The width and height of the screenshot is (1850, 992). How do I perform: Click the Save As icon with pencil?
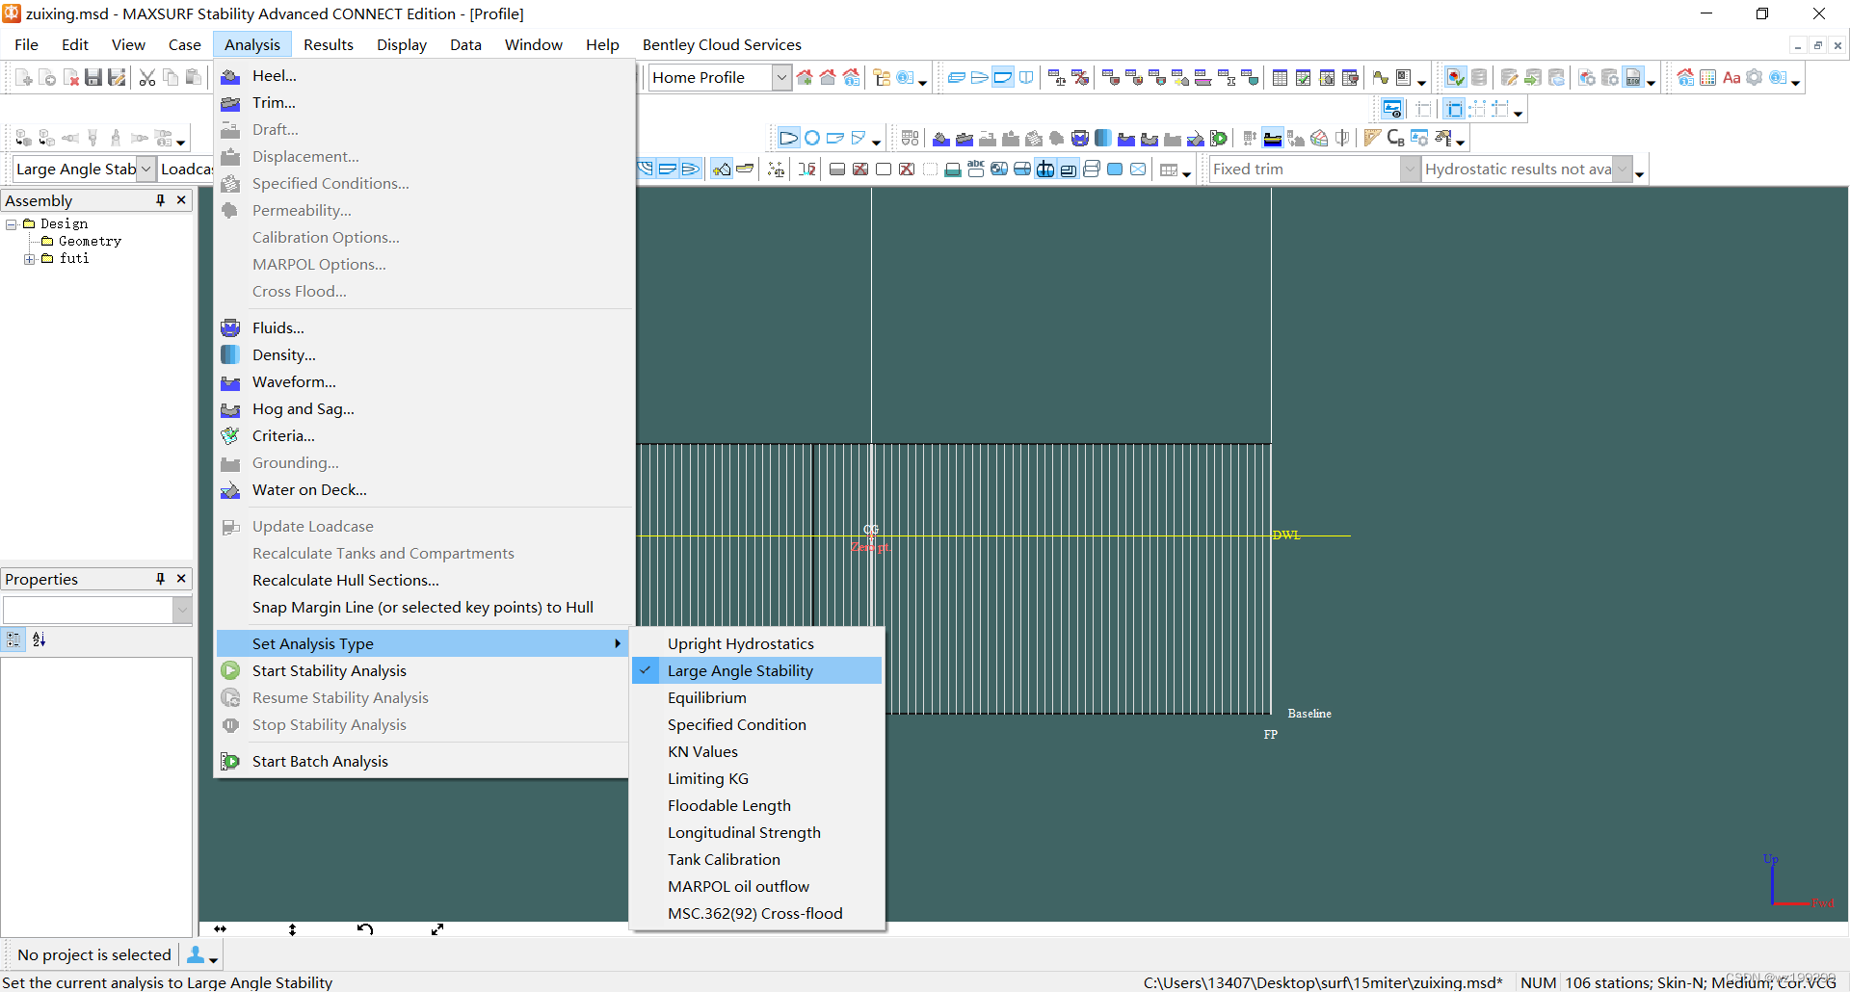[117, 78]
